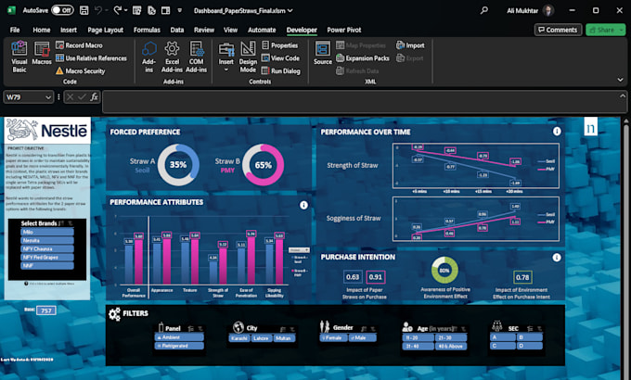Click View Code
The image size is (631, 380).
click(x=280, y=58)
